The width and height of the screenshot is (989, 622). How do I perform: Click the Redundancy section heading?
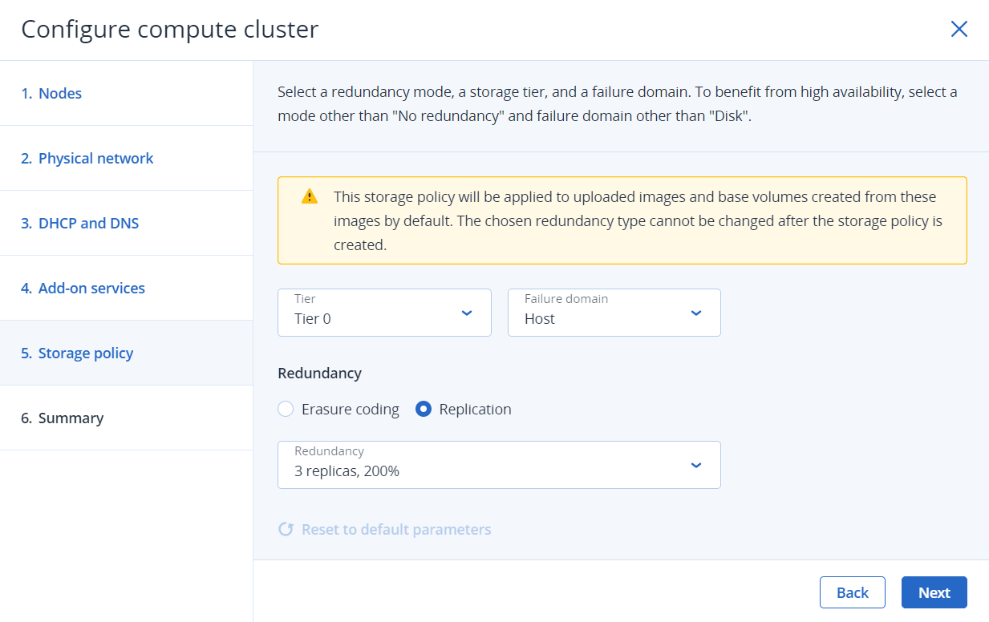tap(319, 374)
